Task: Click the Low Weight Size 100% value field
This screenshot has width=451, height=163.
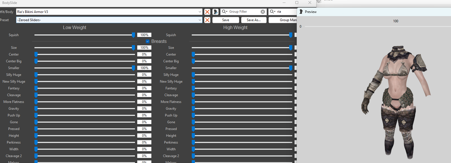Action: 144,48
